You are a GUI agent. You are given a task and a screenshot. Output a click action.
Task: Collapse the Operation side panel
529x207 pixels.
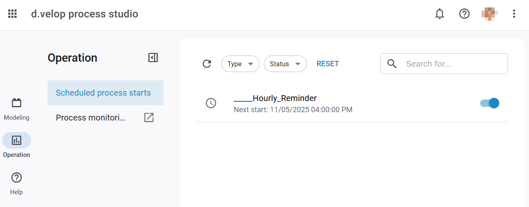(153, 58)
